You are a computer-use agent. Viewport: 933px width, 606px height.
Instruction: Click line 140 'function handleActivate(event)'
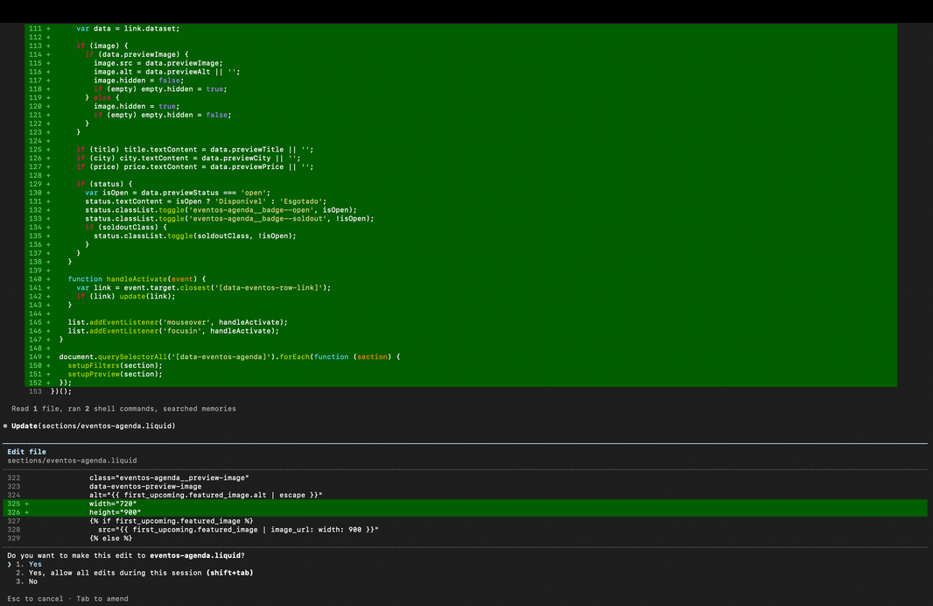click(137, 279)
